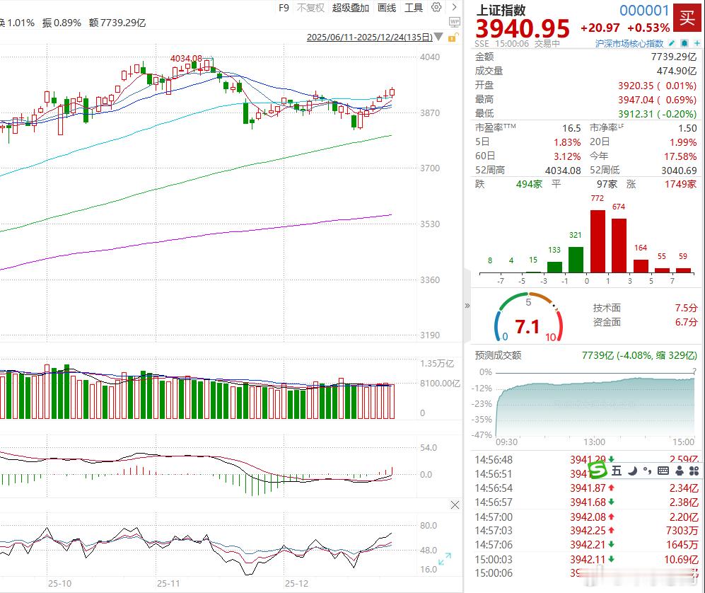Click tick row 15:00:03 at 3942.11

point(586,560)
